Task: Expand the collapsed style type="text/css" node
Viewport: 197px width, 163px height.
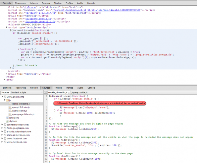Action: pos(6,74)
